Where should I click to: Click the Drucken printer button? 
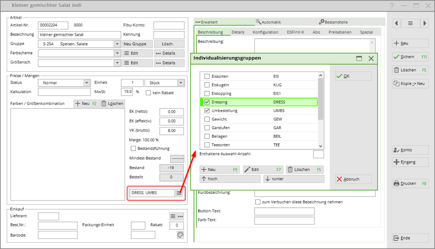(410, 183)
